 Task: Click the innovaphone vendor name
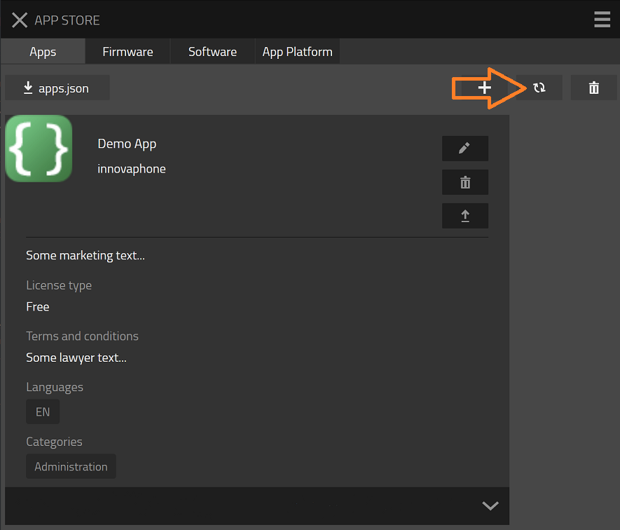pyautogui.click(x=132, y=169)
